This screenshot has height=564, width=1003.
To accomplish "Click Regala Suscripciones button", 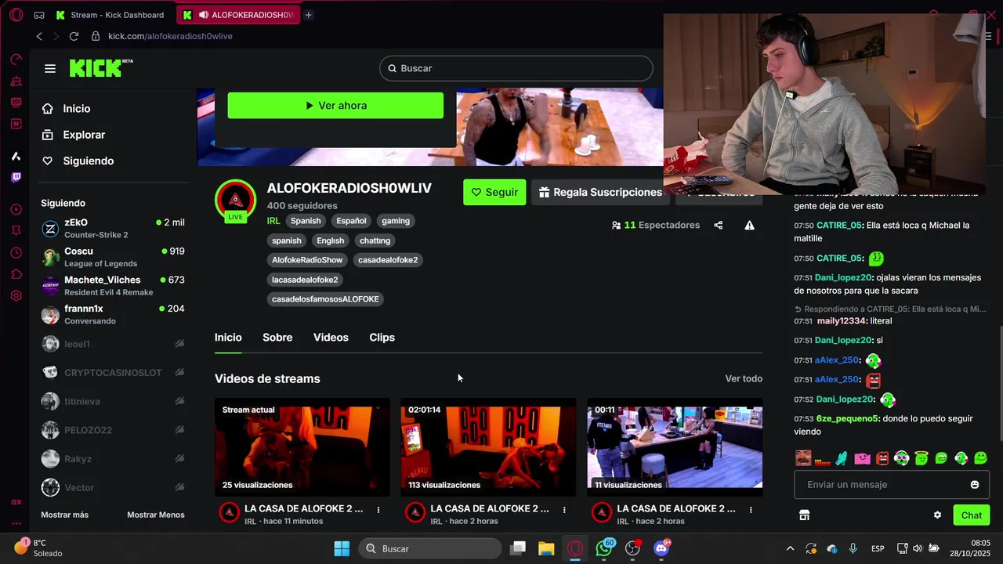I will coord(600,192).
